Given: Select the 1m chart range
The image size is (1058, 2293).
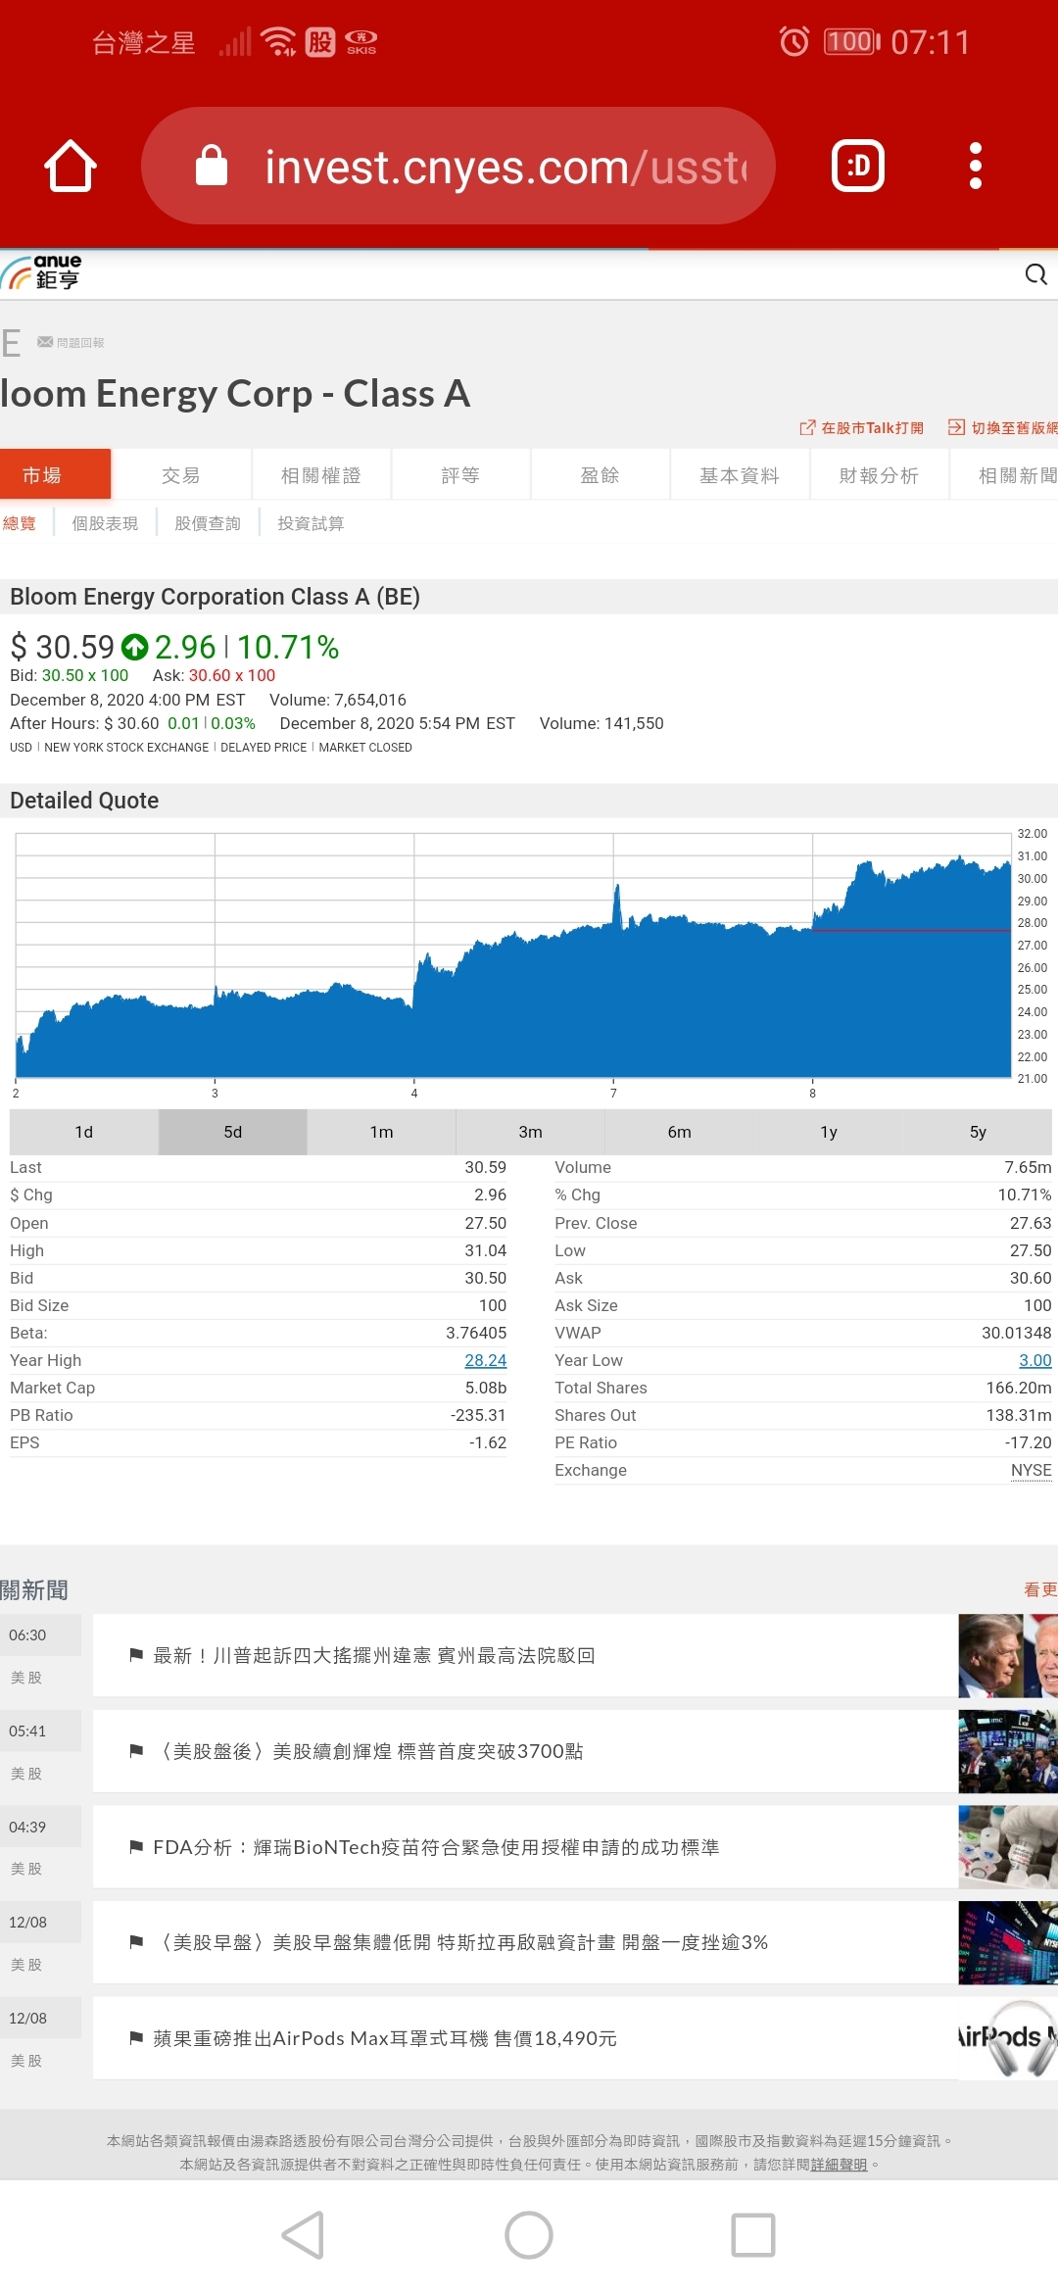Looking at the screenshot, I should [381, 1132].
